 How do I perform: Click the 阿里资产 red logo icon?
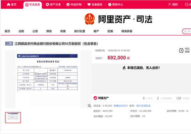click(x=95, y=98)
